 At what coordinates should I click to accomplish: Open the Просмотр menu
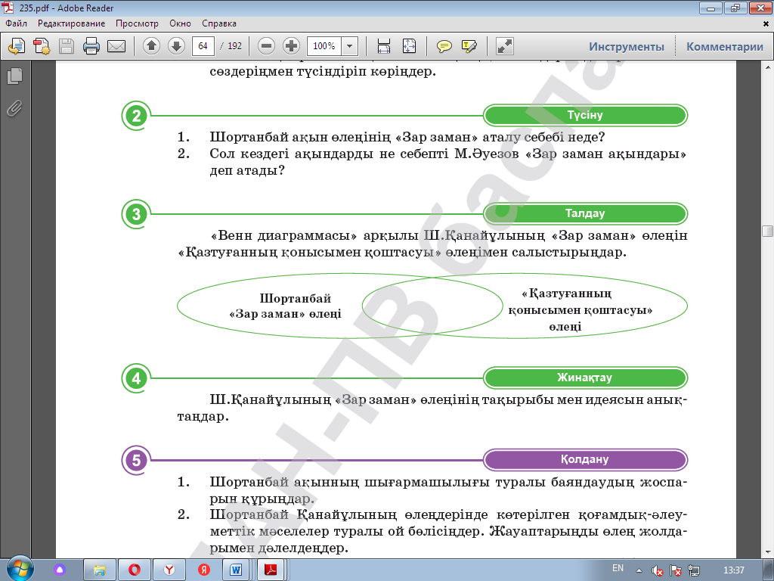(138, 23)
